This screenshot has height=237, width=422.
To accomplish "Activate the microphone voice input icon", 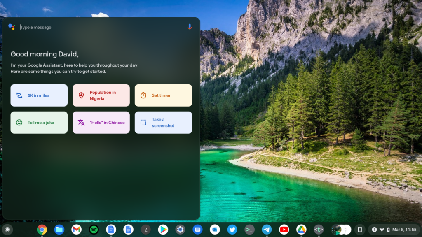I will [190, 27].
